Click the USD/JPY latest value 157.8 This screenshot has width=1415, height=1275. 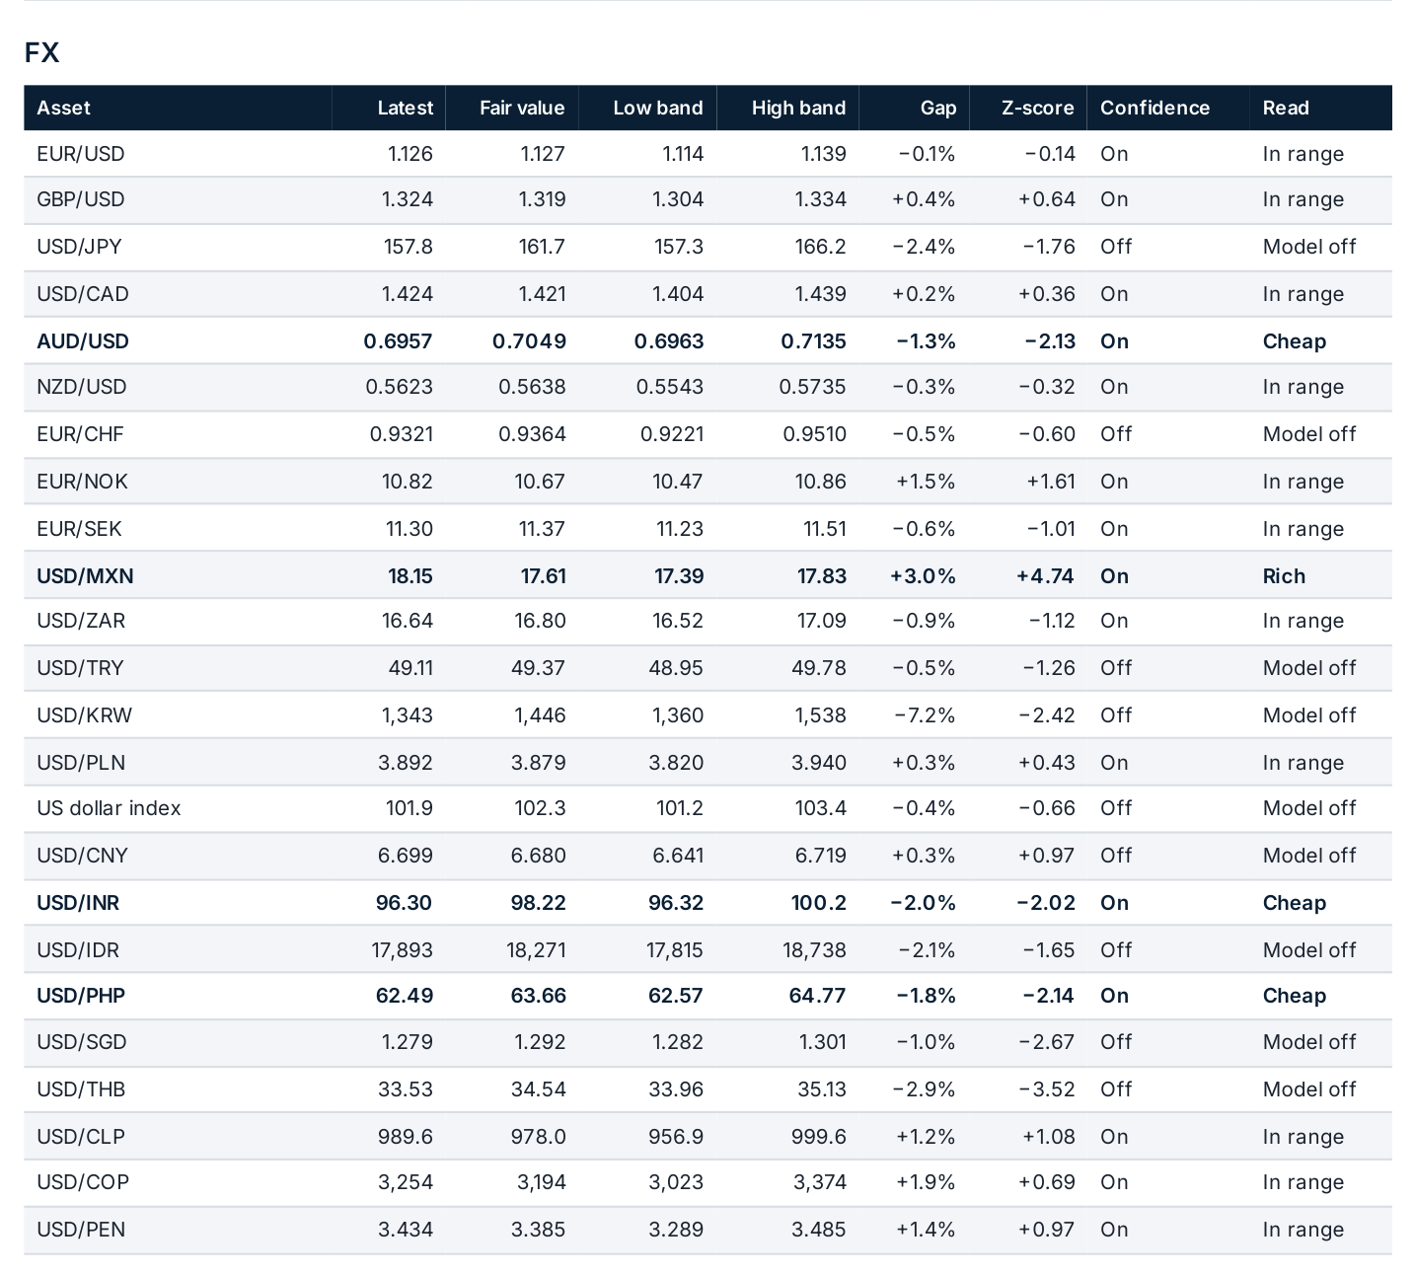tap(409, 247)
